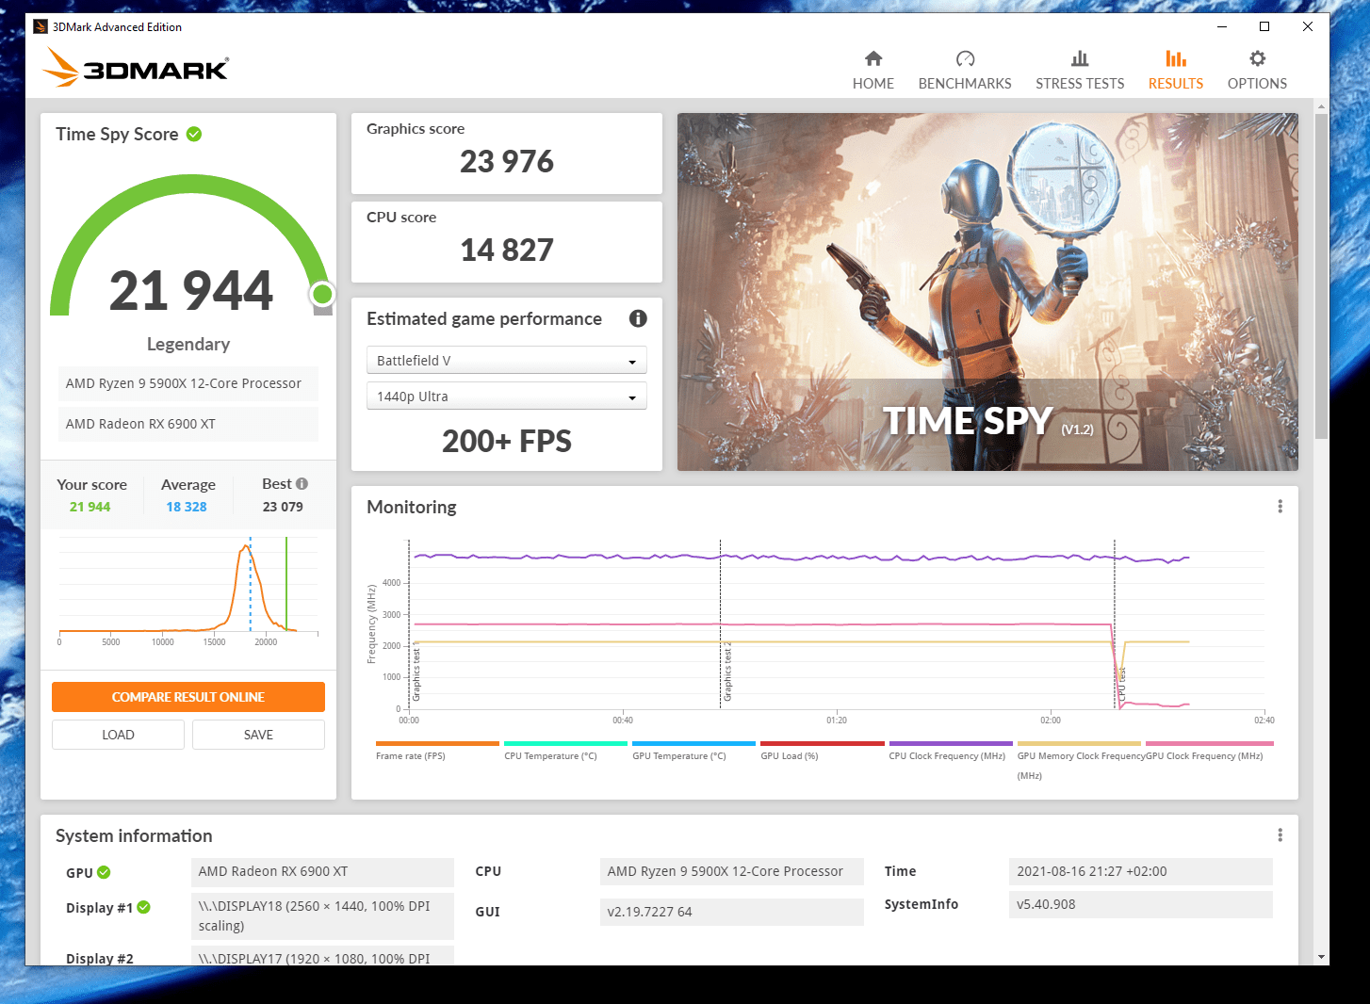Open the Stress Tests chart icon
Screen dimensions: 1370x1004
[1080, 58]
